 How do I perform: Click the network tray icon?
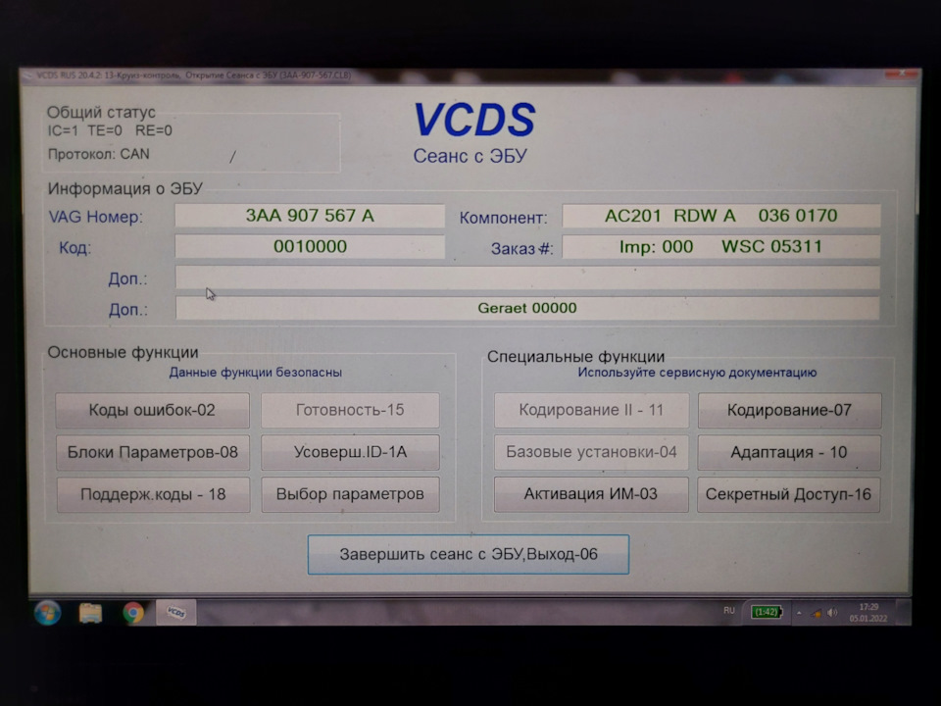[817, 613]
